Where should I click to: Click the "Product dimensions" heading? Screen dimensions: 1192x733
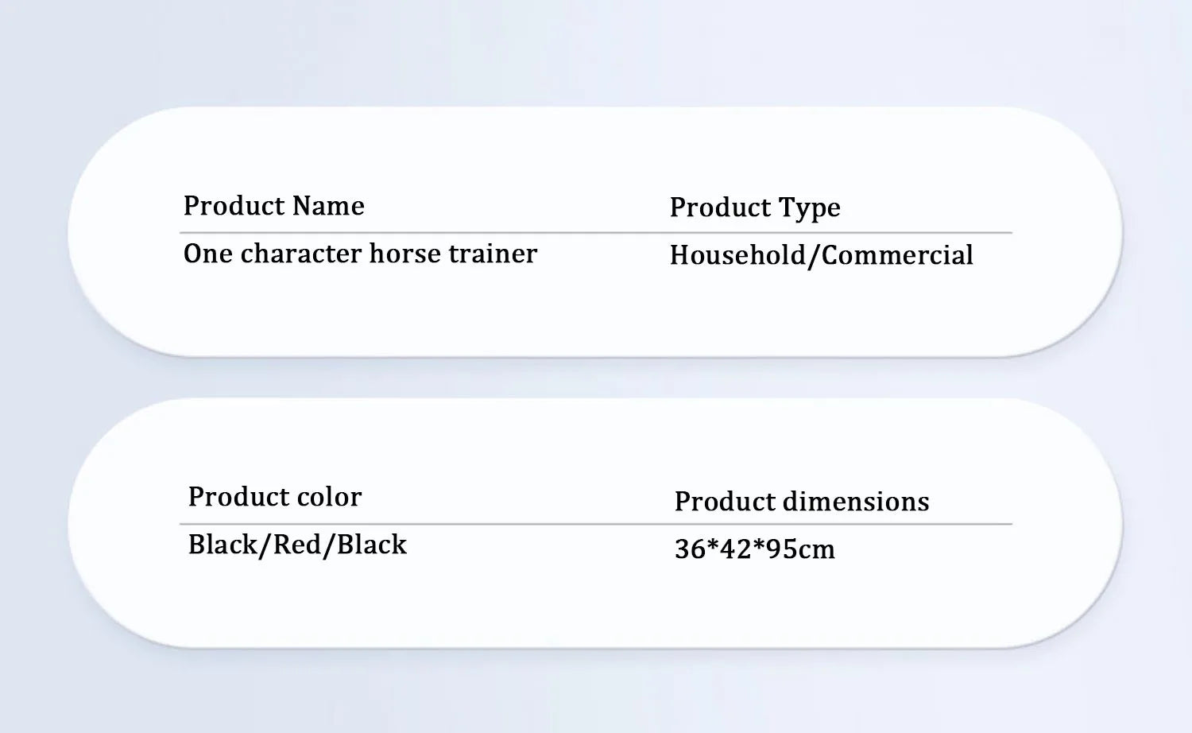801,502
